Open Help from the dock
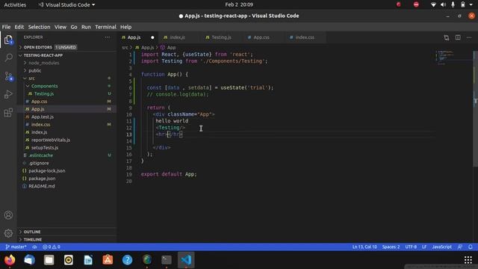This screenshot has width=478, height=269. click(x=127, y=260)
